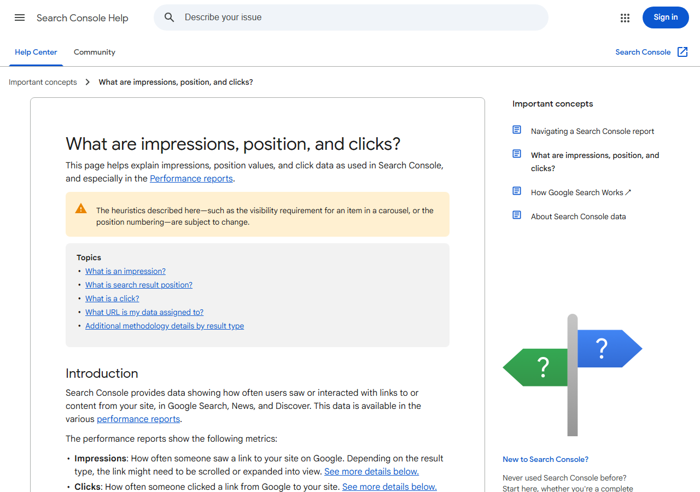700x492 pixels.
Task: Open the Performance reports link in intro
Action: [191, 178]
